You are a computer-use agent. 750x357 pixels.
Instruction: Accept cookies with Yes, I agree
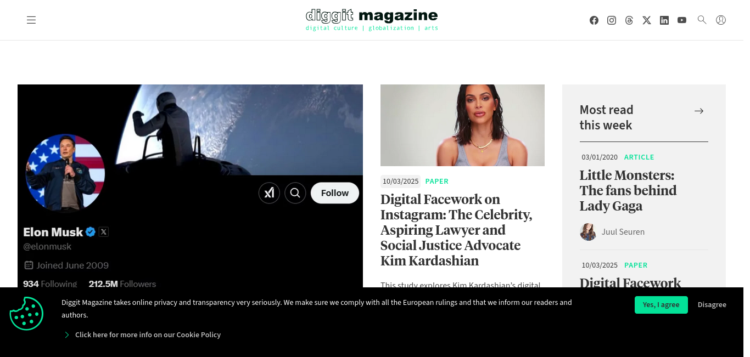[661, 305]
